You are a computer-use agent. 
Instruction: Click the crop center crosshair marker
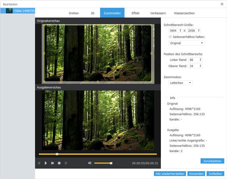98,53
